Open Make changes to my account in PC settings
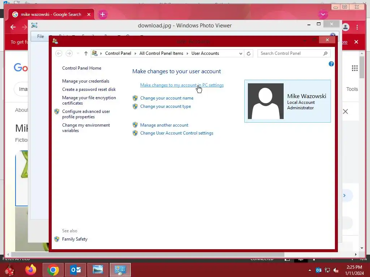 (182, 85)
